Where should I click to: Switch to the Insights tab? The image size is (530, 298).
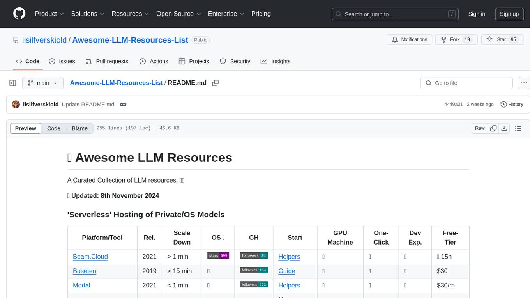click(276, 61)
